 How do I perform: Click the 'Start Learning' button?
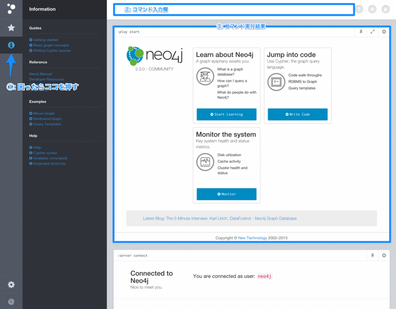[x=227, y=114]
